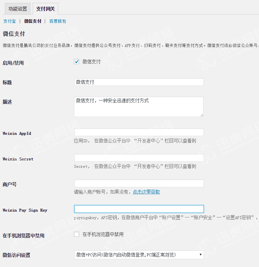
Task: Follow the 点击这里获取 link
Action: pos(147,192)
